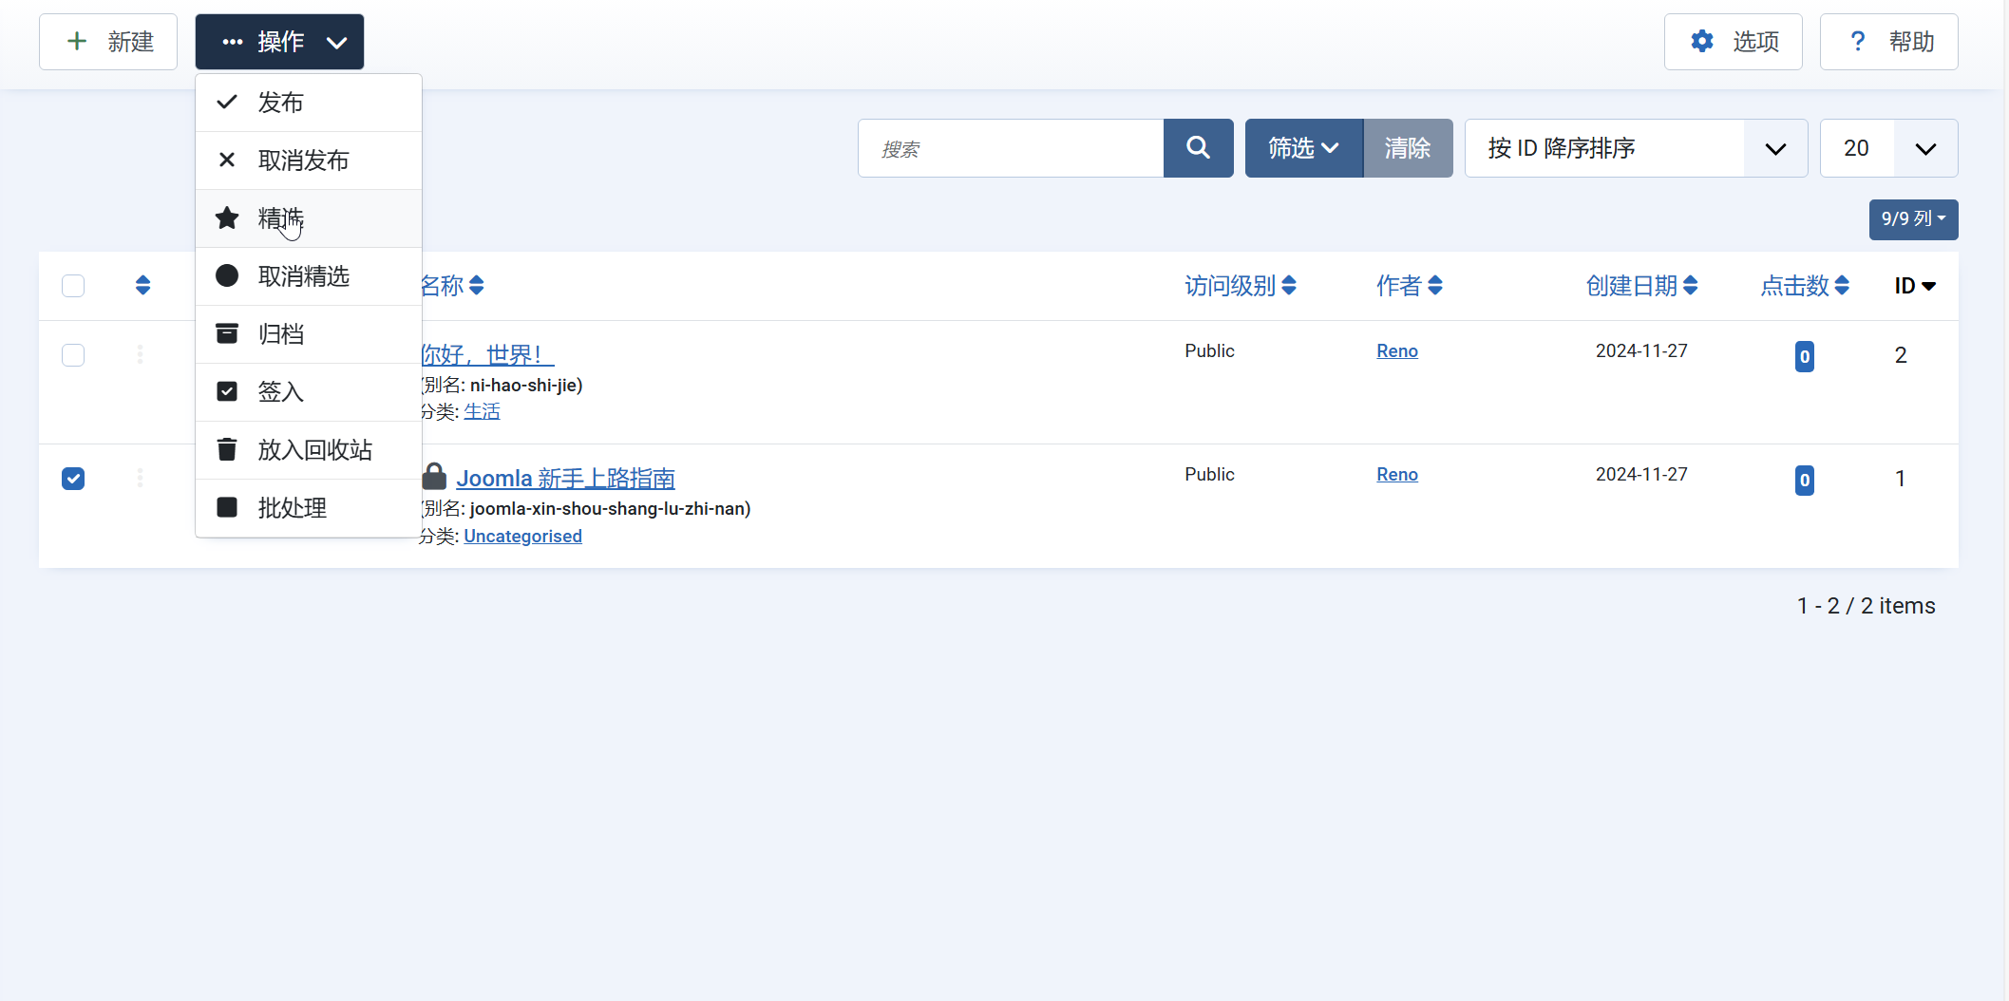Open the 20 items-per-page dropdown
The image size is (2009, 1001).
click(1887, 148)
